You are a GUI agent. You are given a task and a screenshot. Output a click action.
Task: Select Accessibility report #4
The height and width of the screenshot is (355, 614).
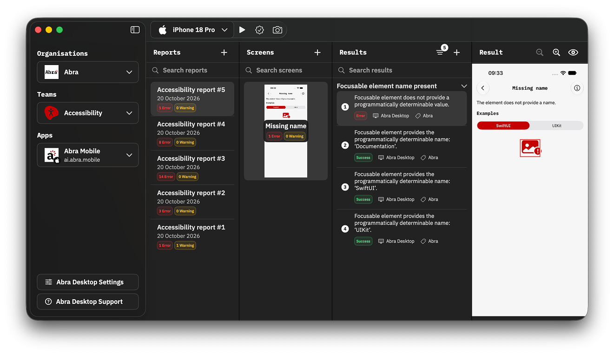coord(192,133)
